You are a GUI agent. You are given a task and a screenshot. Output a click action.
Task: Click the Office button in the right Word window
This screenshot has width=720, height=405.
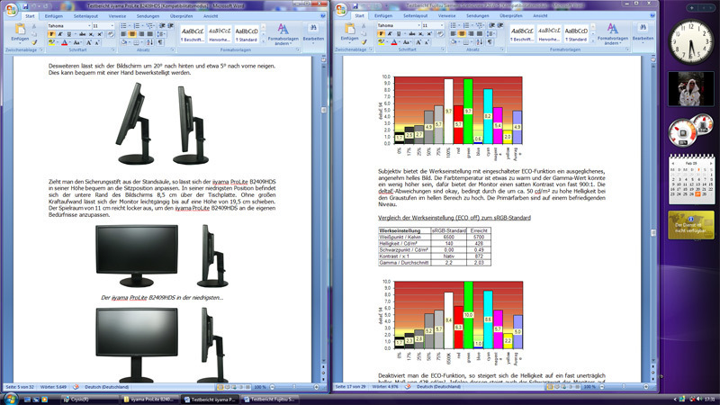point(341,10)
